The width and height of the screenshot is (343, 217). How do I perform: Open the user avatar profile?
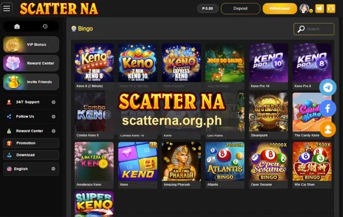(x=304, y=8)
